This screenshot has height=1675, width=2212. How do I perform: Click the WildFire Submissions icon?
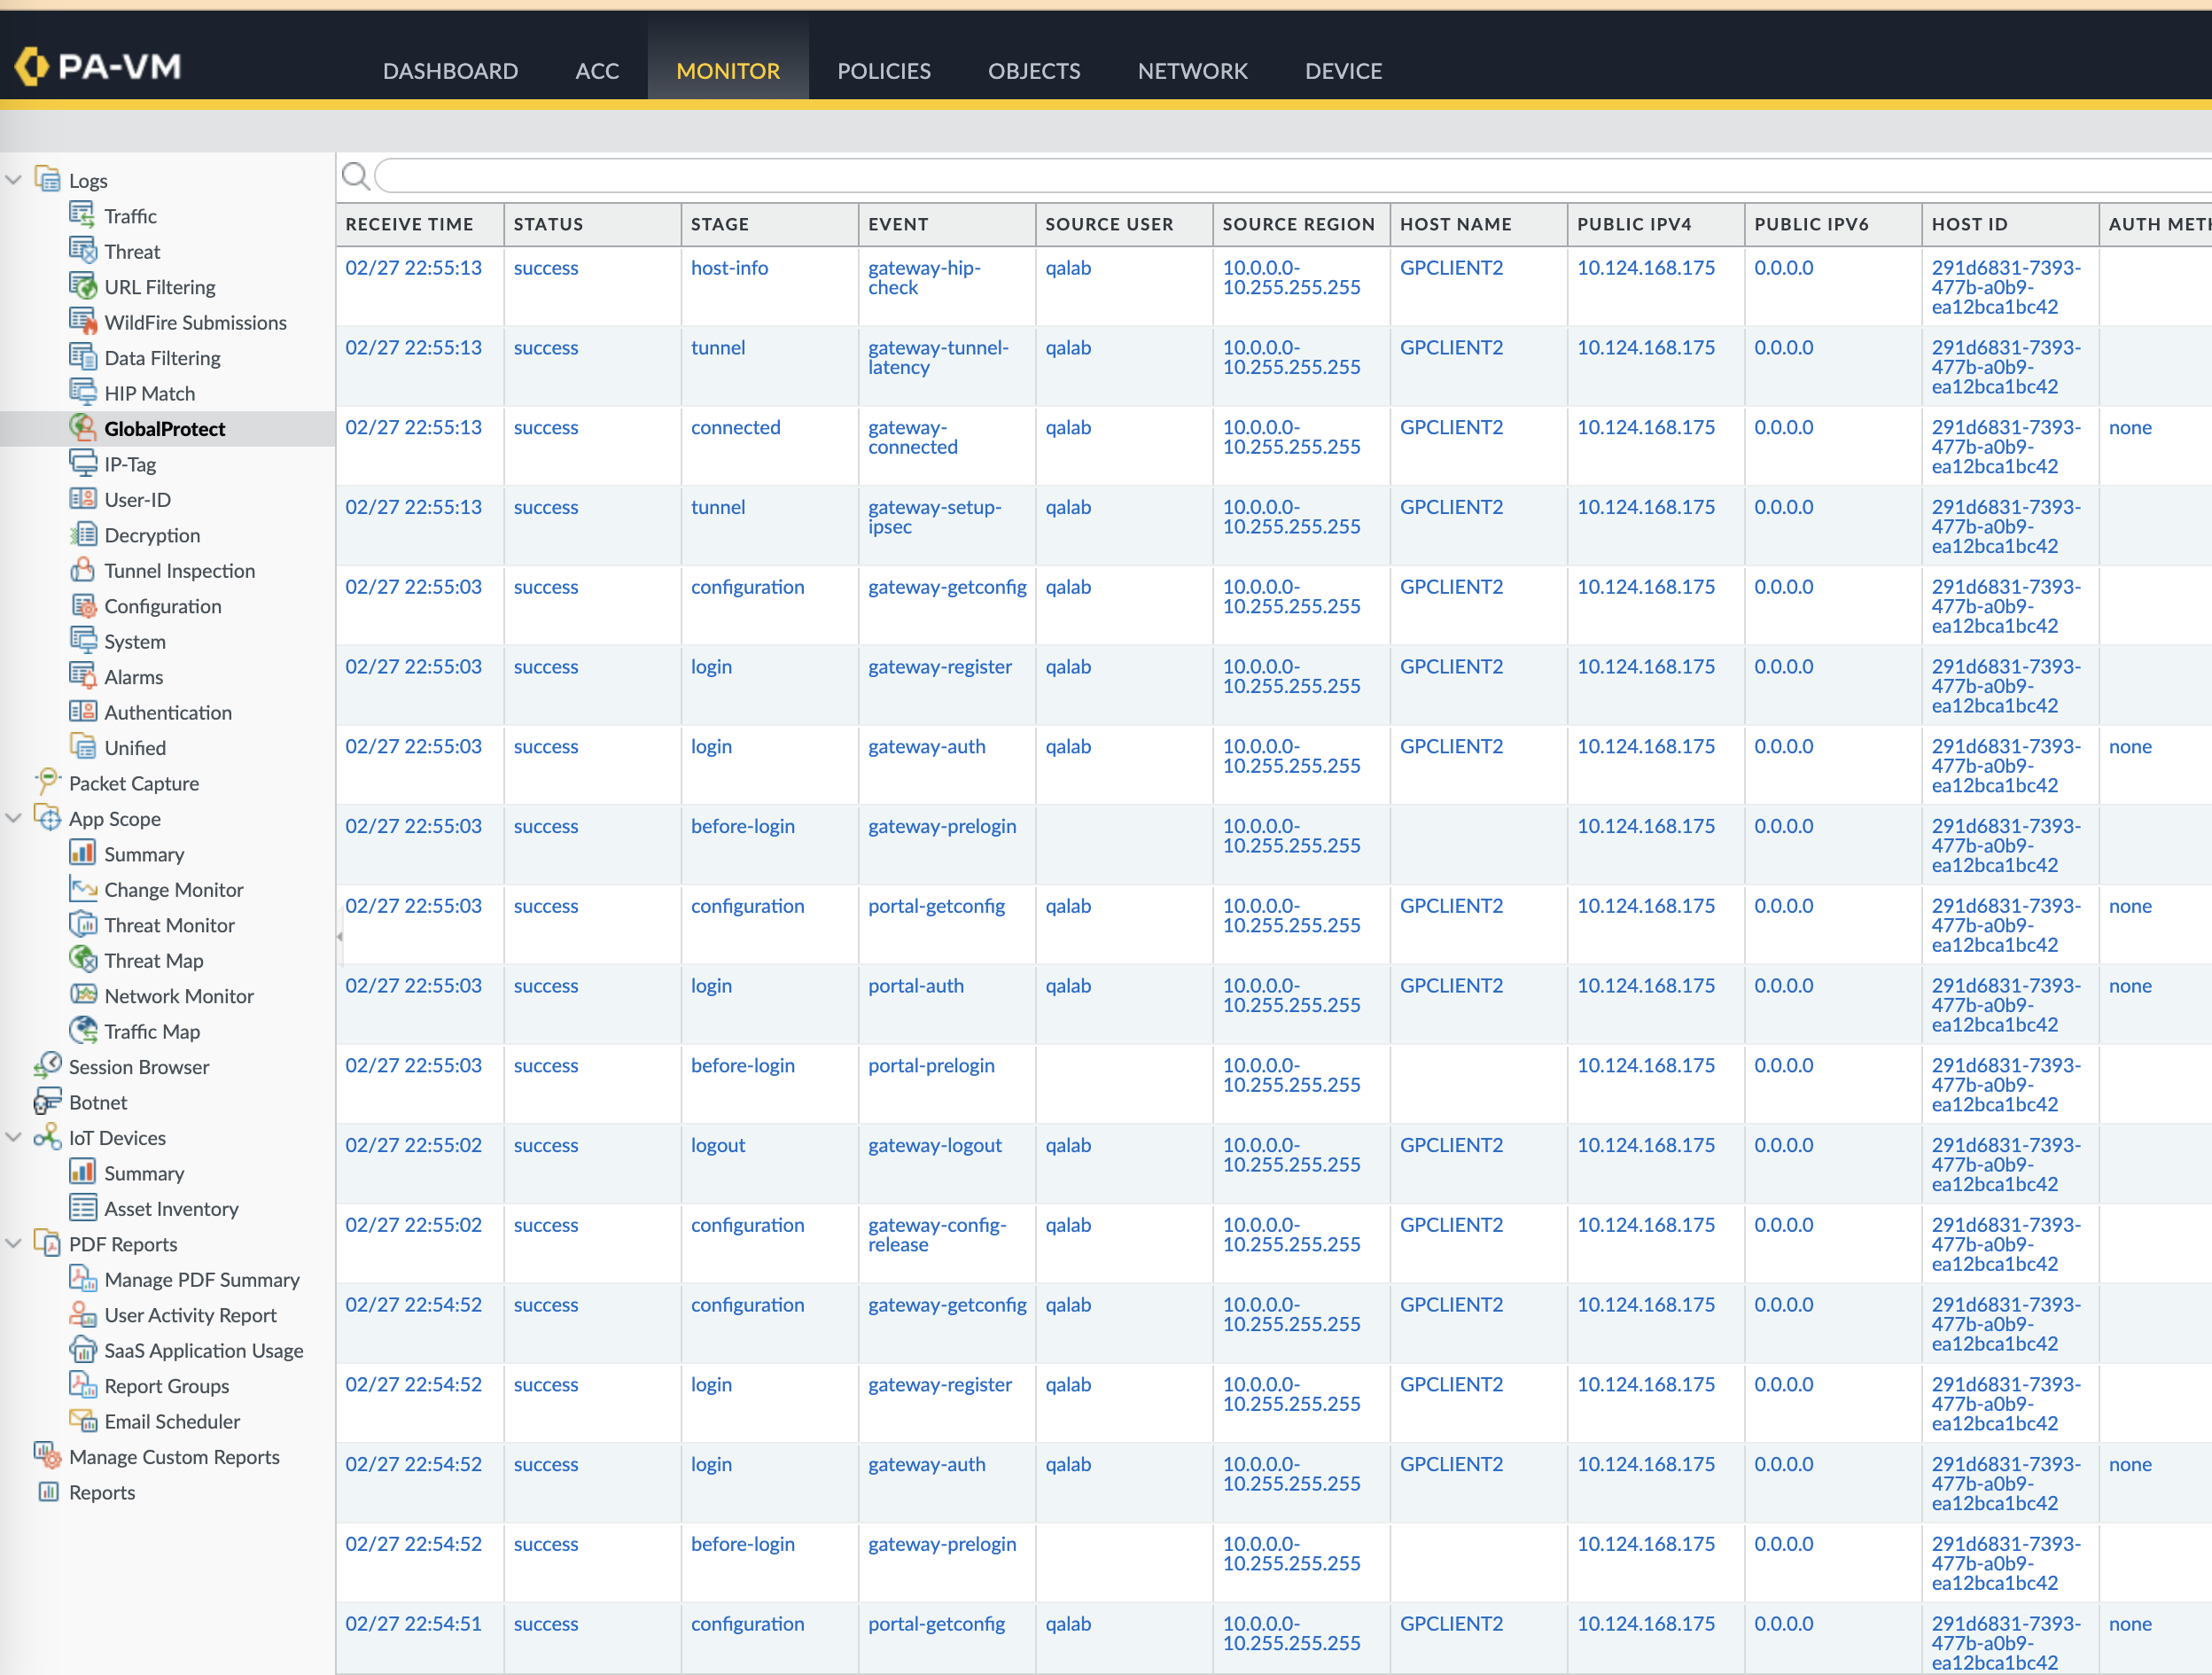tap(82, 322)
